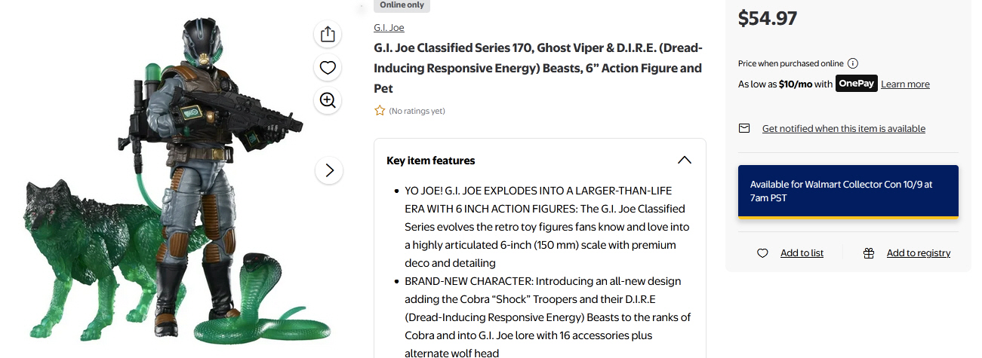Viewport: 982px width, 358px height.
Task: Click the star rating icon
Action: coord(380,111)
